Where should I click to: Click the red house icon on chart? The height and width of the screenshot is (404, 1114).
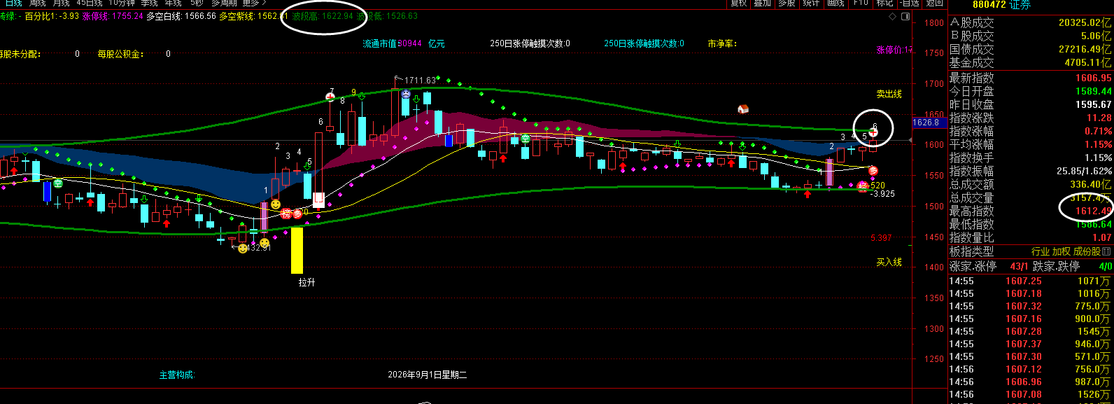click(x=744, y=109)
